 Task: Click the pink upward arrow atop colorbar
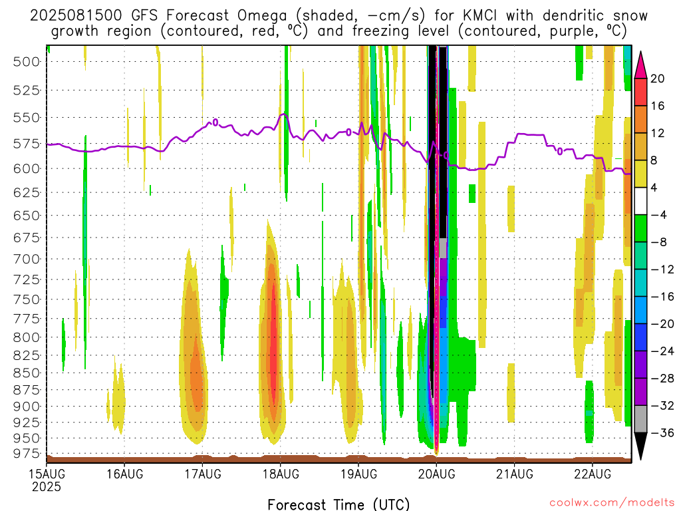point(640,65)
